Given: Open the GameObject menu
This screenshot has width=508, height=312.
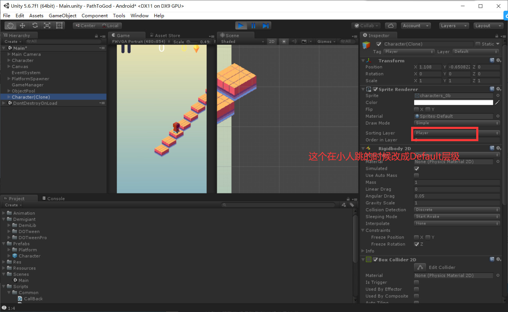Looking at the screenshot, I should [x=62, y=16].
